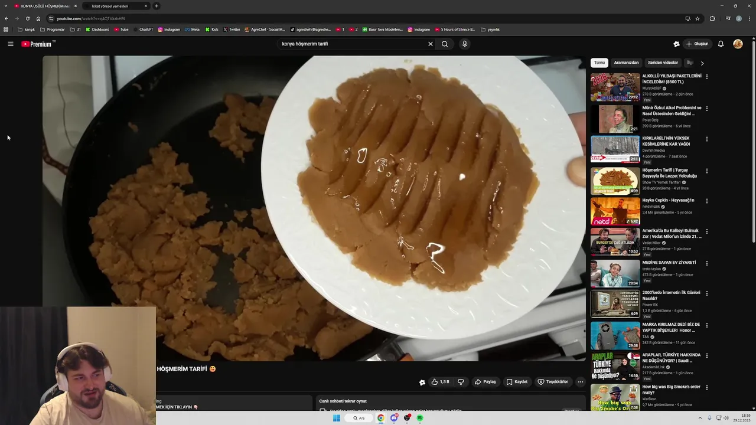Open a new browser tab

[x=156, y=6]
